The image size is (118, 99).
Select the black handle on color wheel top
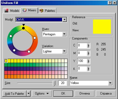(23, 28)
